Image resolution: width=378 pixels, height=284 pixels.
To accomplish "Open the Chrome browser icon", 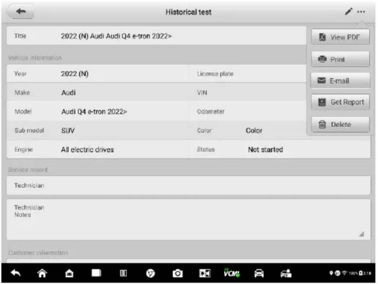I will point(150,274).
